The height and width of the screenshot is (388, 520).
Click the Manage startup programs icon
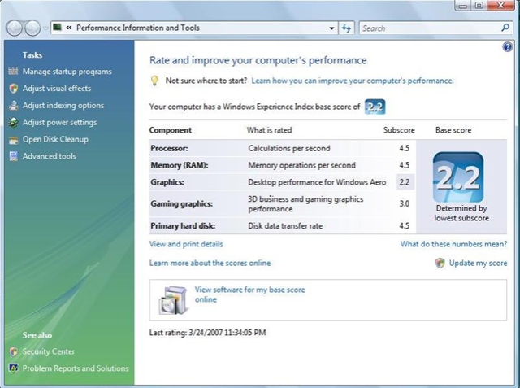(x=13, y=72)
